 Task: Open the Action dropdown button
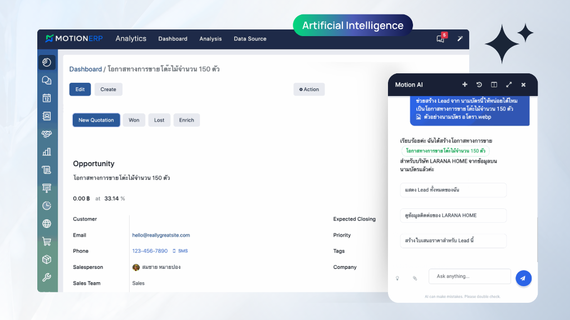[309, 89]
